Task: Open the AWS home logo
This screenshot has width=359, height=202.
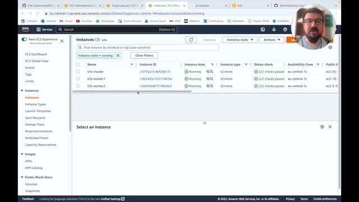Action: (25, 29)
